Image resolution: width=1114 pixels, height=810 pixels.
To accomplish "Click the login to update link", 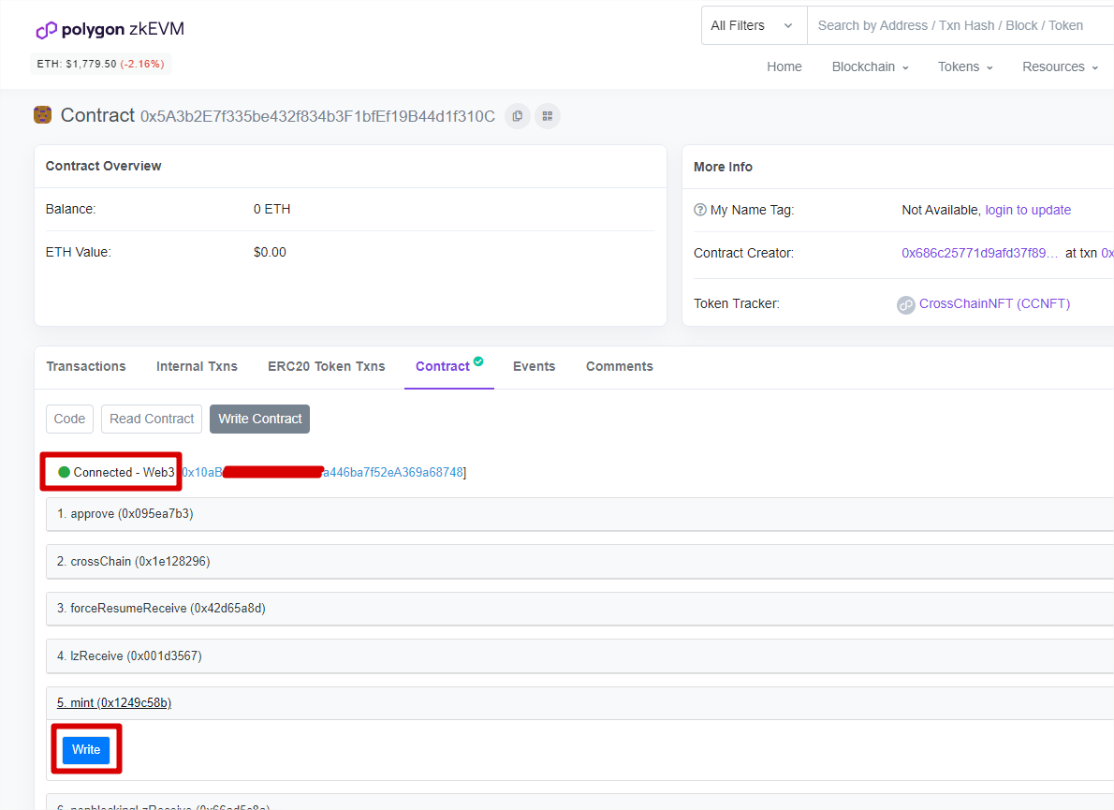I will (1028, 211).
